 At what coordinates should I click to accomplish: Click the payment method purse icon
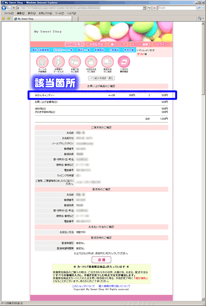[x=91, y=62]
